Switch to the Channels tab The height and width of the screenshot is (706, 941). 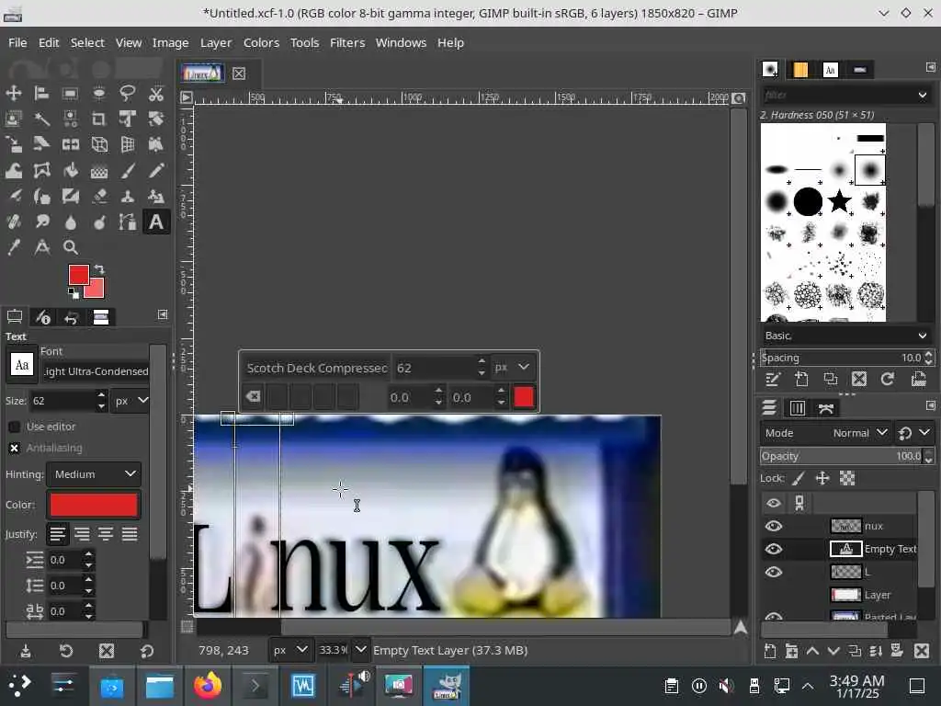pyautogui.click(x=797, y=408)
